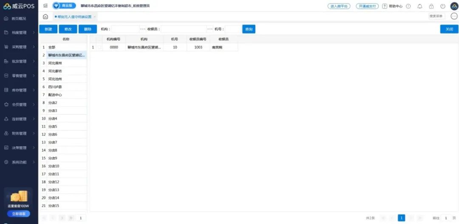Click the info circle icon
This screenshot has width=459, height=224.
(408, 6)
